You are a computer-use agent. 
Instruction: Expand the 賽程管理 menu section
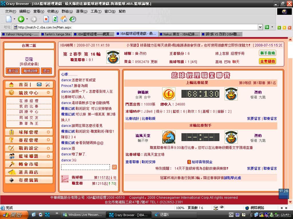[x=48, y=140]
